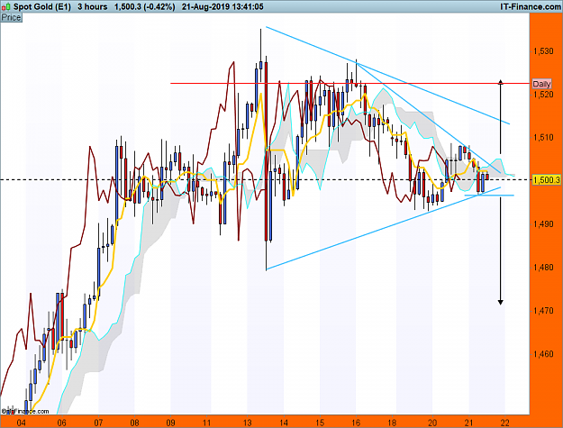This screenshot has width=563, height=428.
Task: Click the 06 date label on time axis
Action: (x=62, y=423)
